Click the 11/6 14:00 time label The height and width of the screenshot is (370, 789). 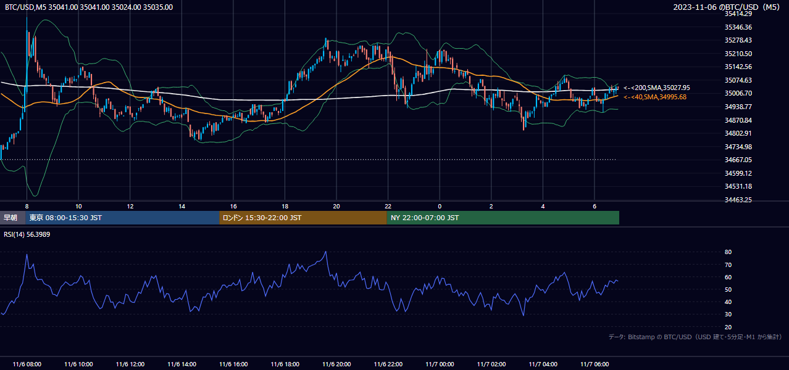182,364
